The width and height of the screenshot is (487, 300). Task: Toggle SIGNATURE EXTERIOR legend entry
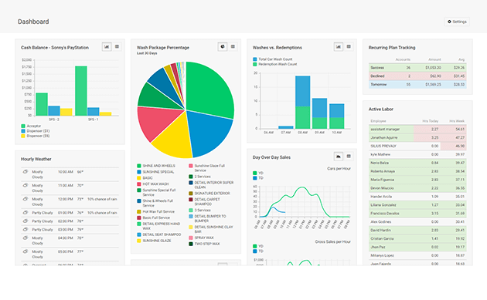pos(209,194)
